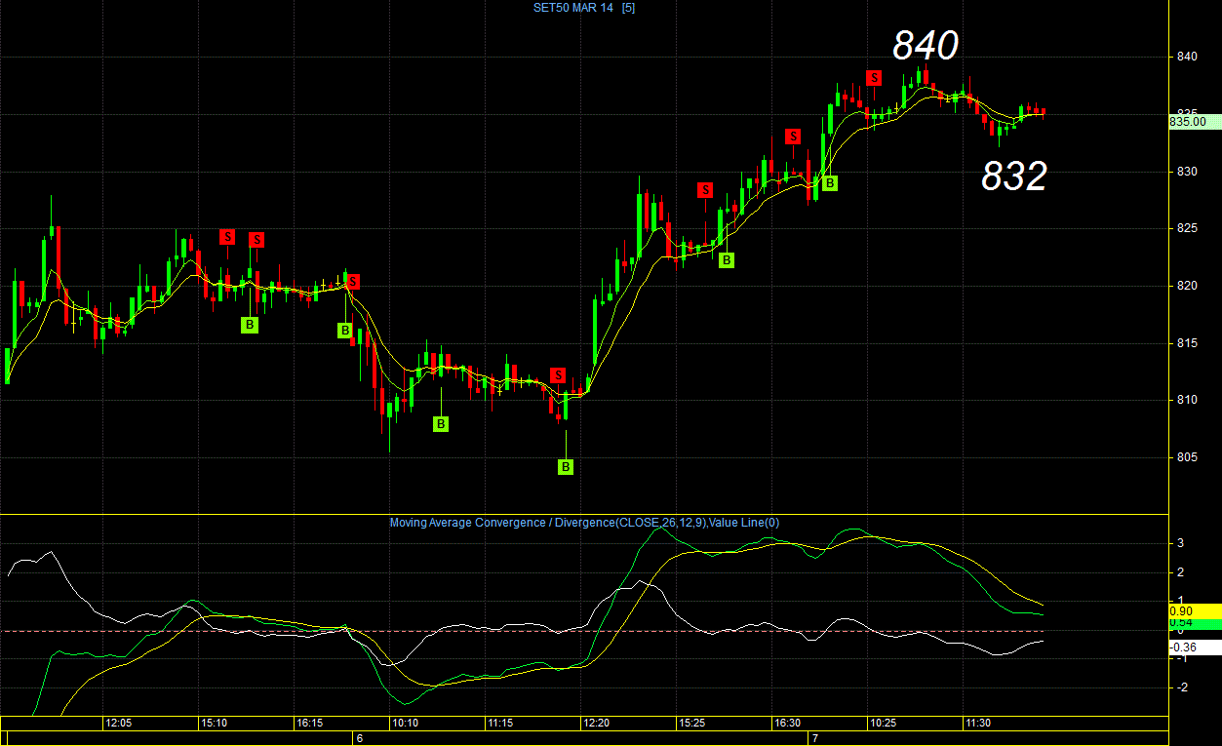Click the 11:30 time axis label
The width and height of the screenshot is (1222, 746).
click(978, 724)
